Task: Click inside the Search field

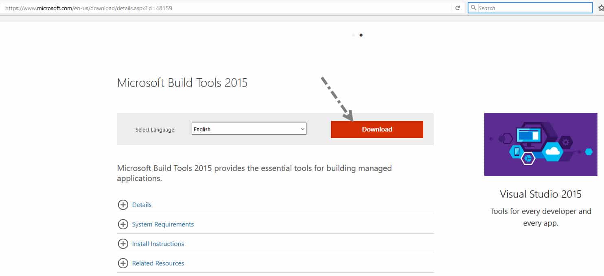Action: coord(529,7)
